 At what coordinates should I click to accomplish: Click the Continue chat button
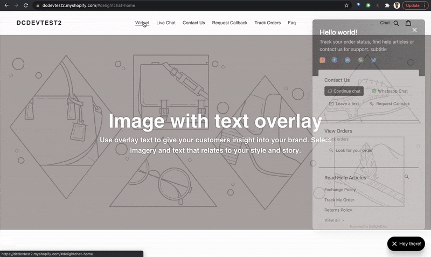pyautogui.click(x=344, y=91)
